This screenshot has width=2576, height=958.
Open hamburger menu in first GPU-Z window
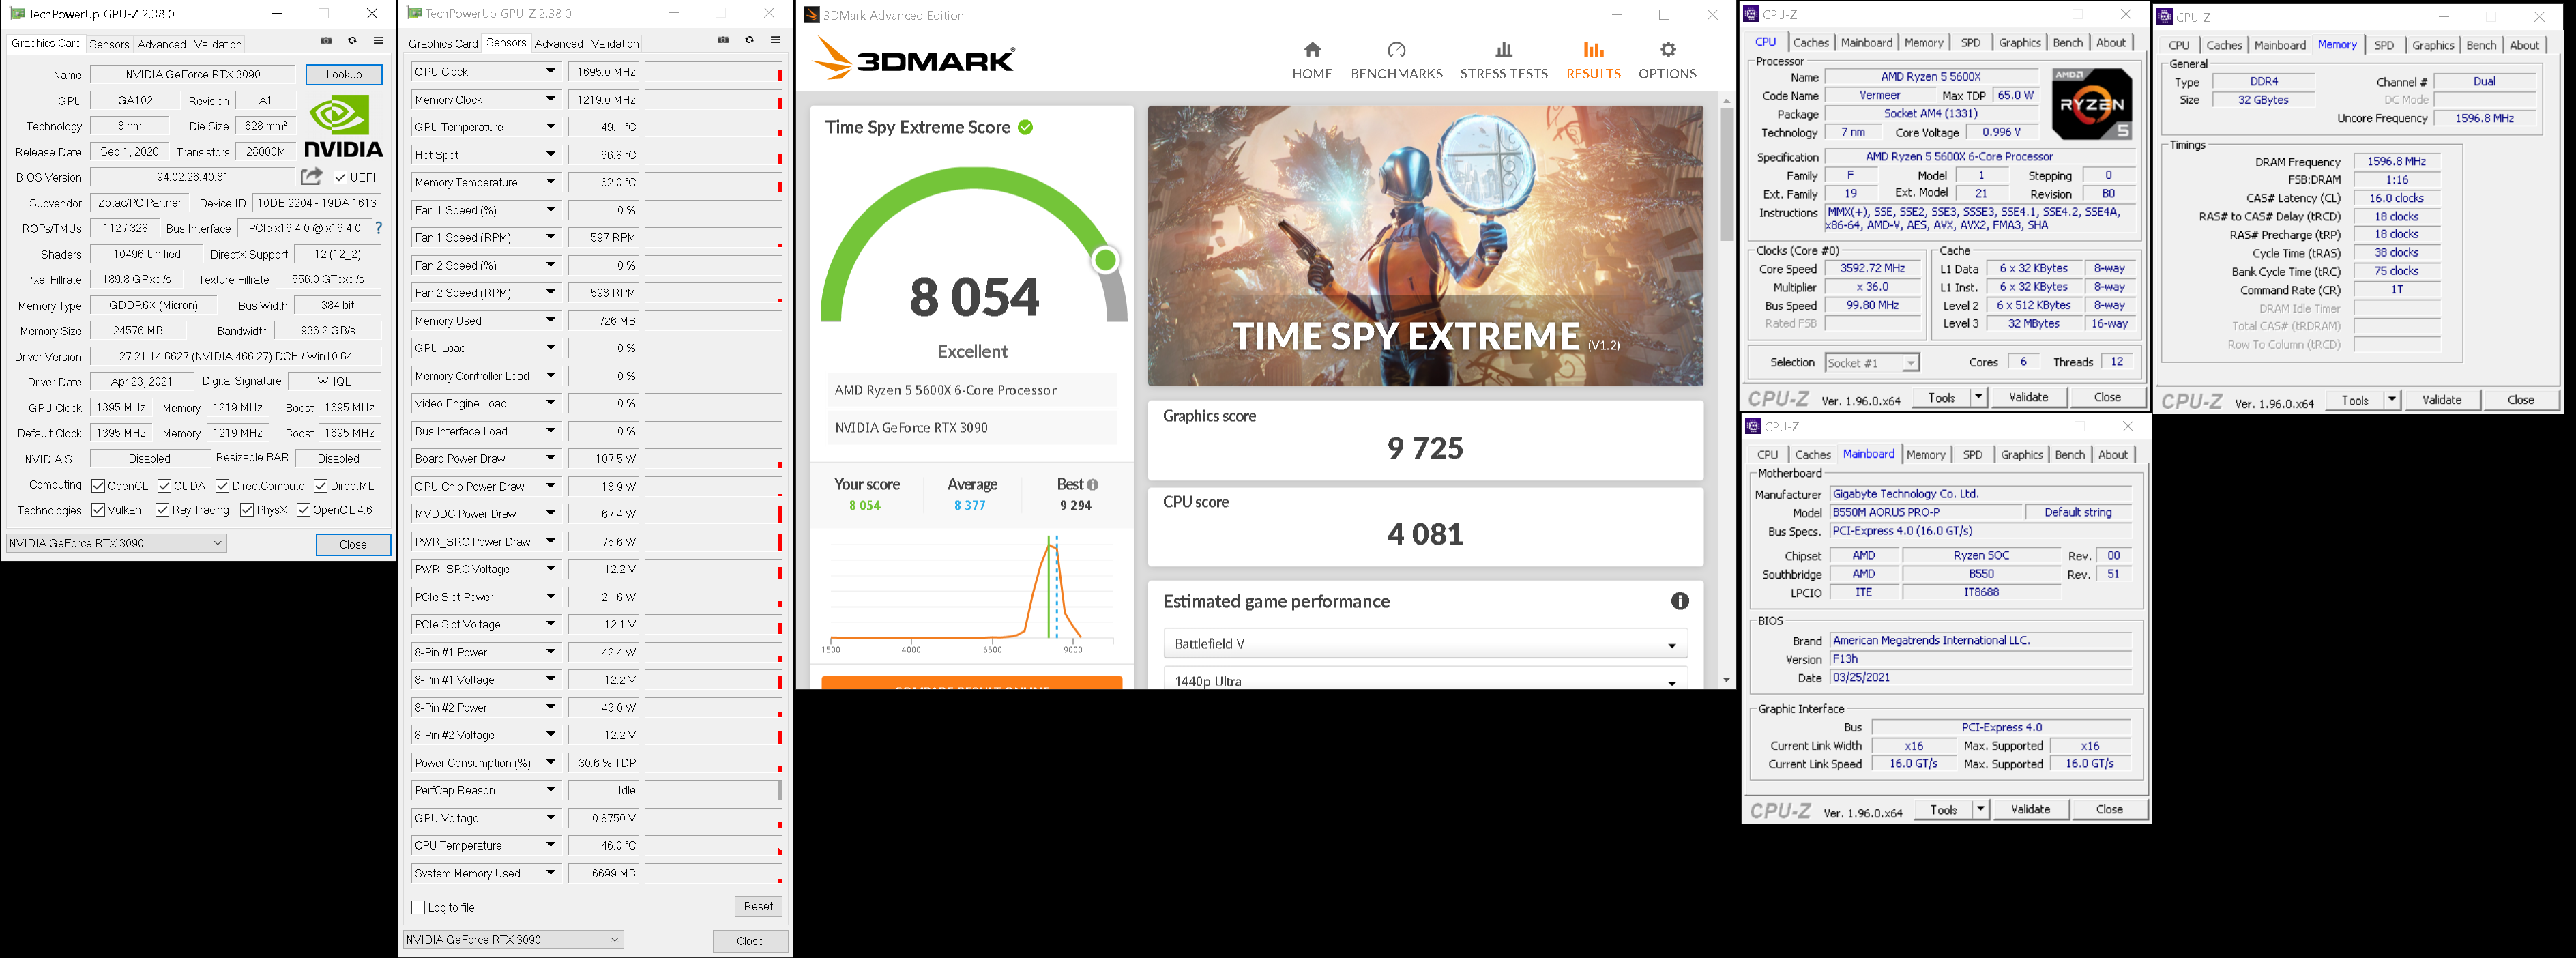pos(378,41)
